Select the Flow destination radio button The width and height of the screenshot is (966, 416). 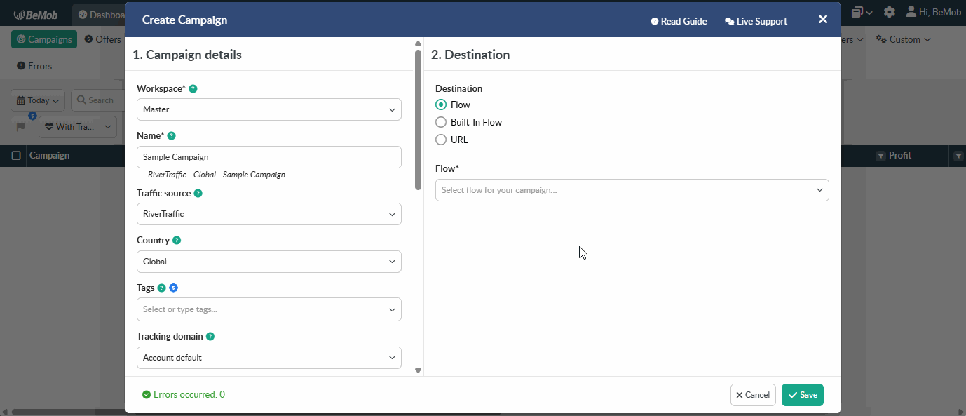coord(441,105)
